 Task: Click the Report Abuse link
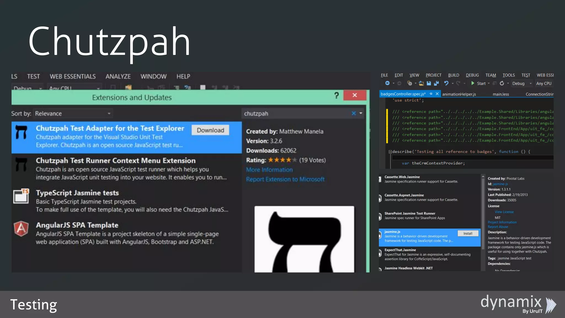498,227
